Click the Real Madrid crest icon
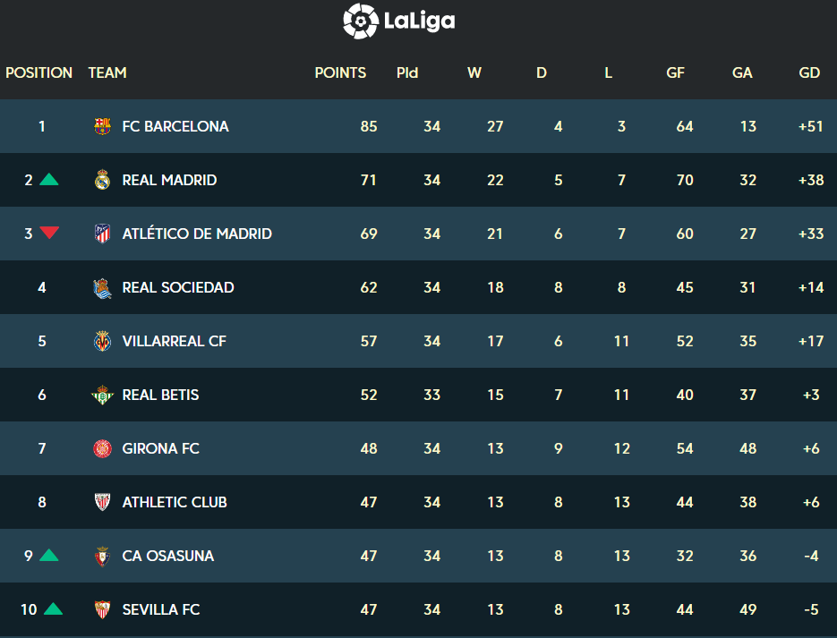Viewport: 837px width, 638px height. tap(102, 181)
